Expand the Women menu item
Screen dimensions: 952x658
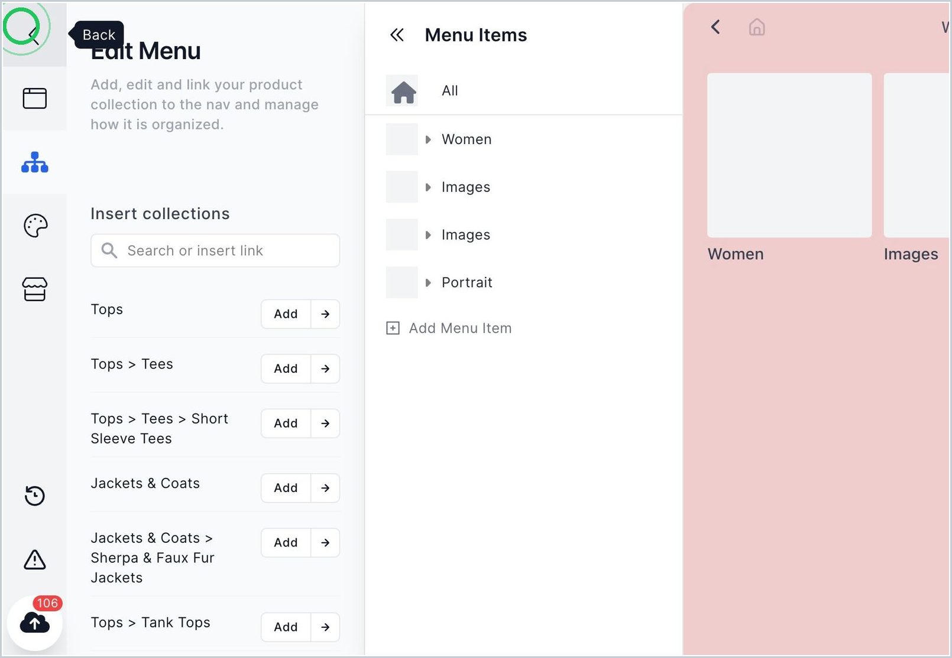click(x=428, y=139)
